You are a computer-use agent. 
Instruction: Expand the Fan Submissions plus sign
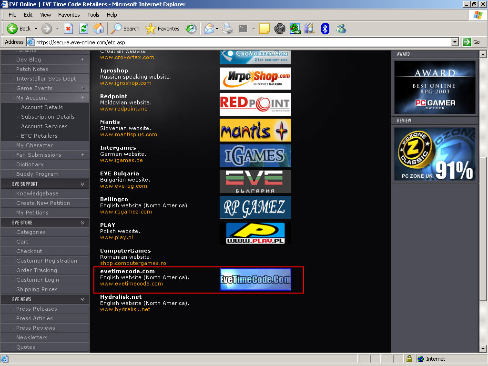point(83,155)
